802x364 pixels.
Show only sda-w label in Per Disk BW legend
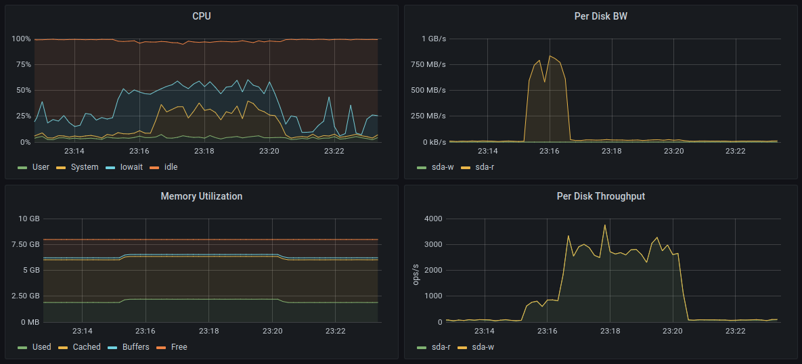443,166
